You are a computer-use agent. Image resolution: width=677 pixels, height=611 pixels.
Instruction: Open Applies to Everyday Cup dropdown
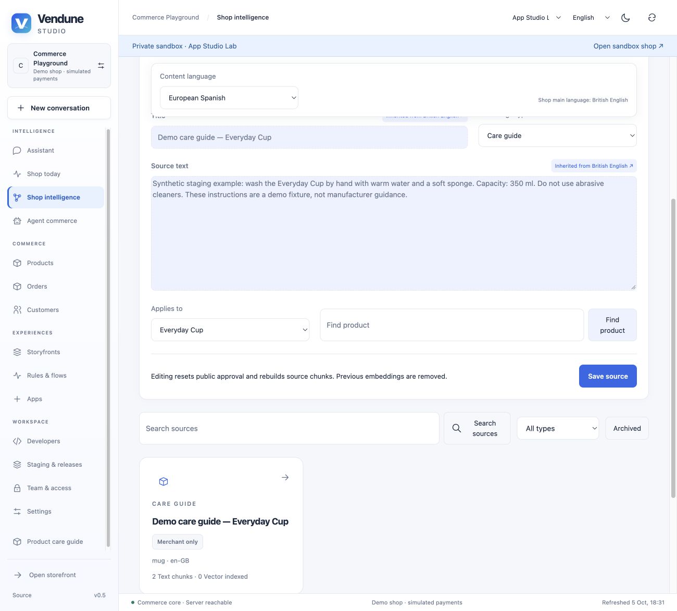pos(230,330)
